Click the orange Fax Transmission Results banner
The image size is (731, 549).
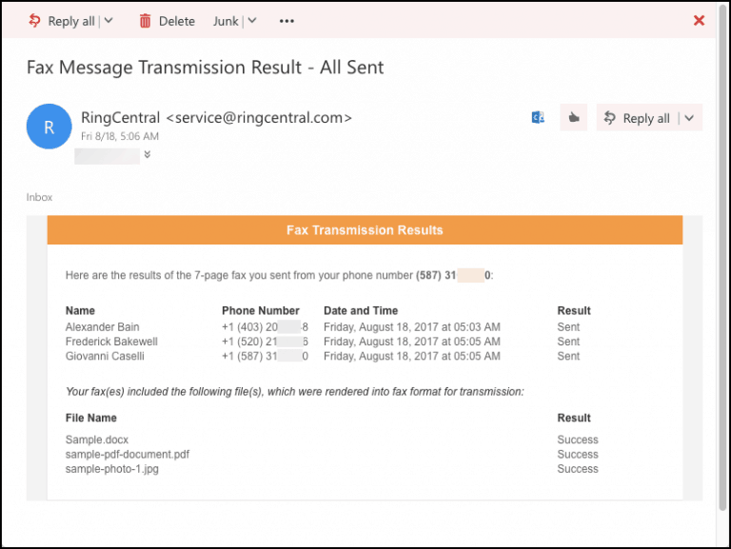tap(365, 230)
